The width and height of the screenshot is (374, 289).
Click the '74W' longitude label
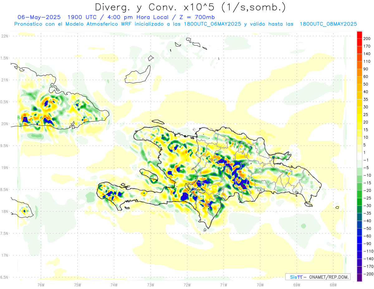click(x=114, y=284)
